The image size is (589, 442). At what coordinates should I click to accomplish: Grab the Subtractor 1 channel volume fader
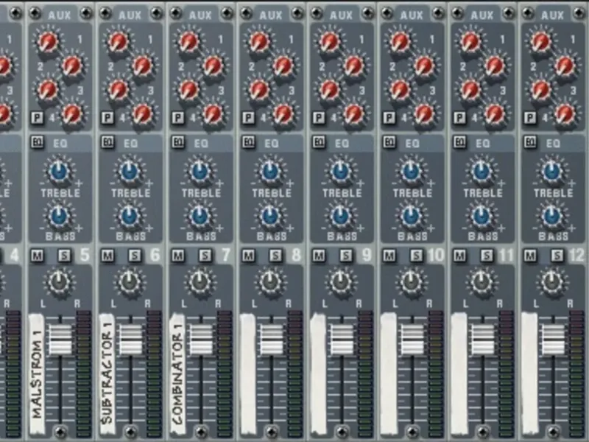(x=131, y=340)
